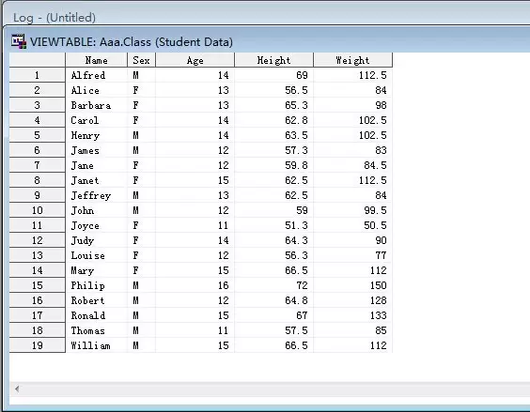Select the Weight column header
The height and width of the screenshot is (412, 530).
click(x=353, y=60)
